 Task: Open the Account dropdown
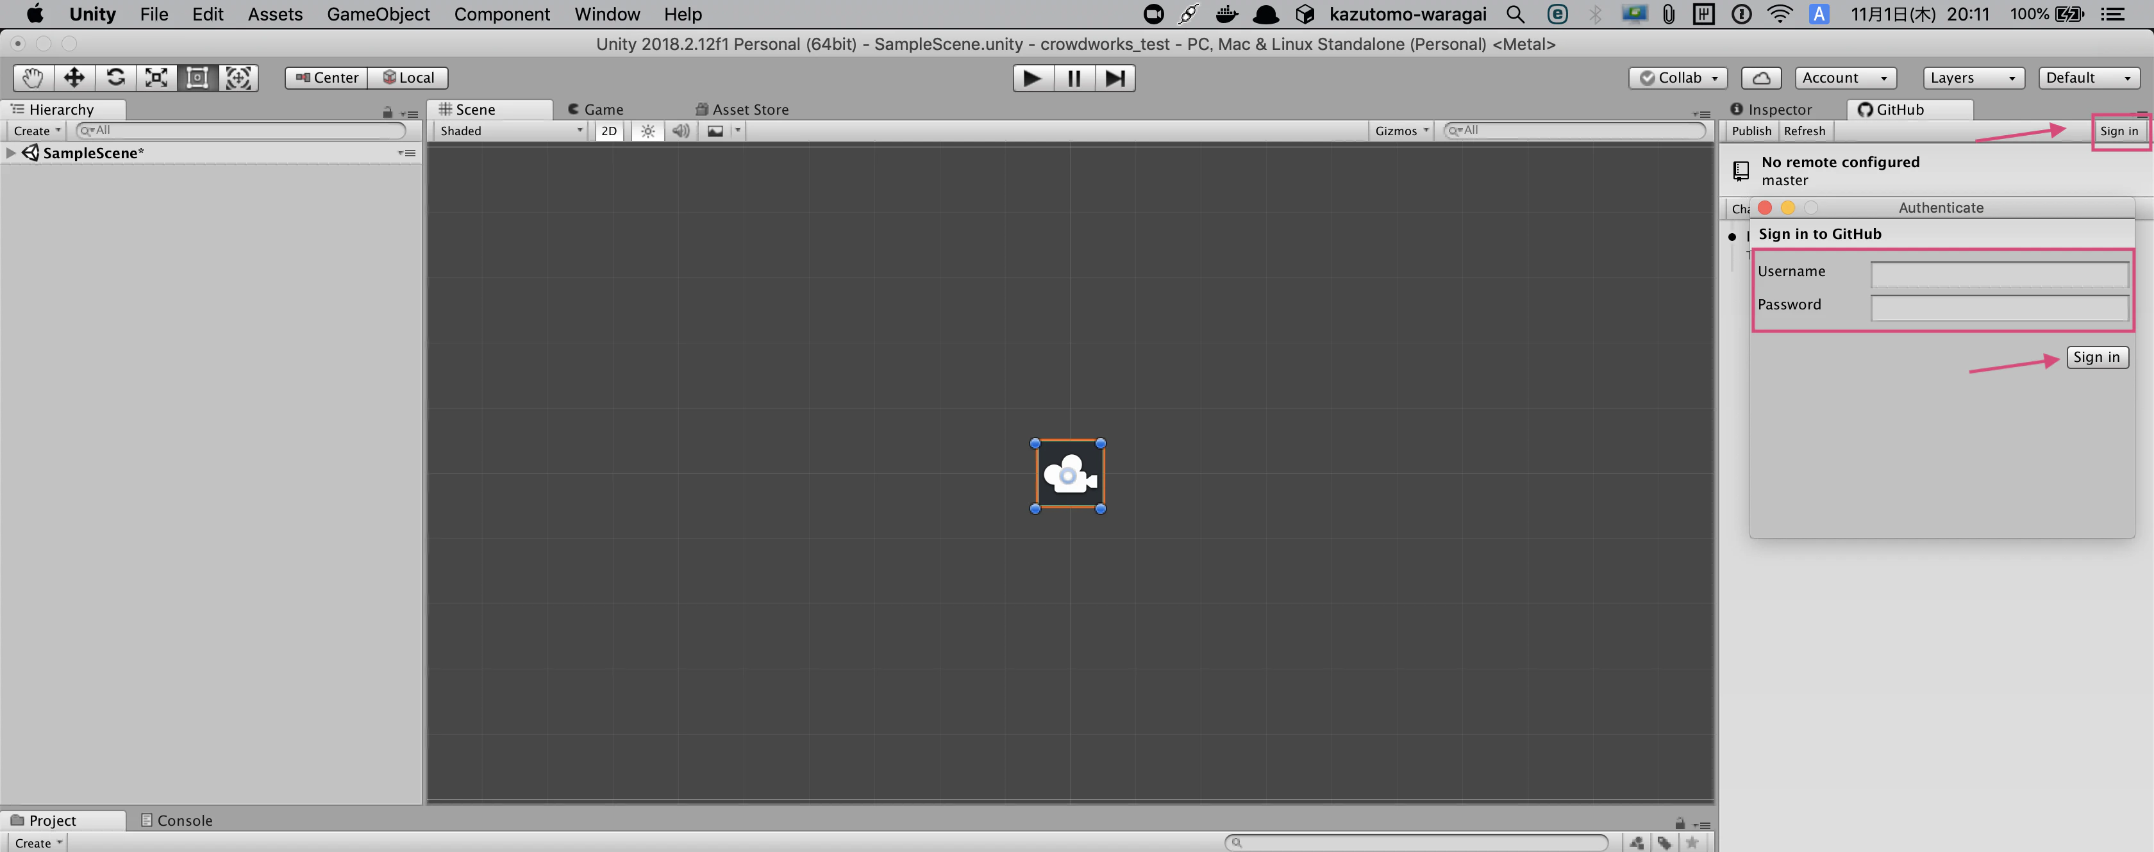pos(1846,78)
